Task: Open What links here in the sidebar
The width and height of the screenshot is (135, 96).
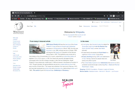Action: (x=16, y=65)
